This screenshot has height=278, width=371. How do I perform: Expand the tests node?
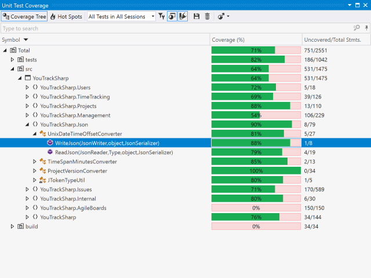13,60
